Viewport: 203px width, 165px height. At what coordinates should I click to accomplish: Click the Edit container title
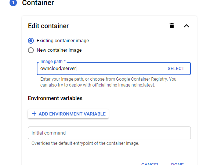point(48,26)
